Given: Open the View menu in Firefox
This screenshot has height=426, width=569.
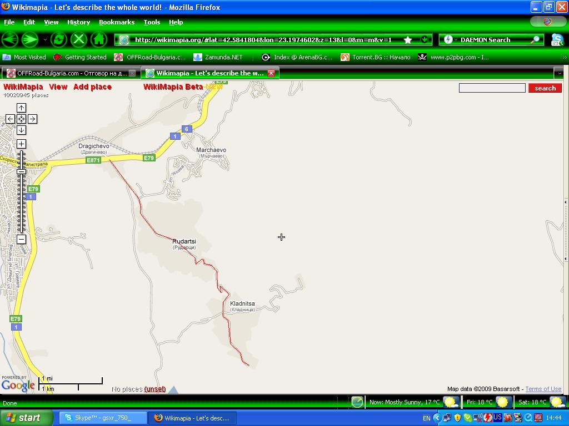Looking at the screenshot, I should click(x=51, y=22).
